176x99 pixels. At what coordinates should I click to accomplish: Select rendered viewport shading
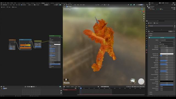143,5
